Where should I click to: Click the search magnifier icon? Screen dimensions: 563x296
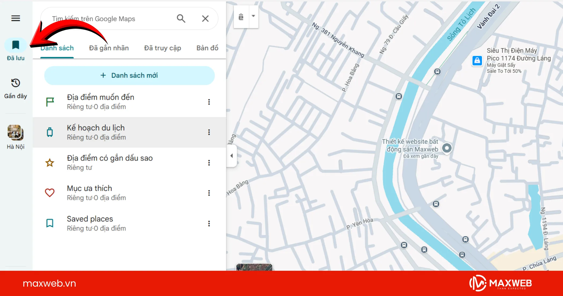click(181, 19)
